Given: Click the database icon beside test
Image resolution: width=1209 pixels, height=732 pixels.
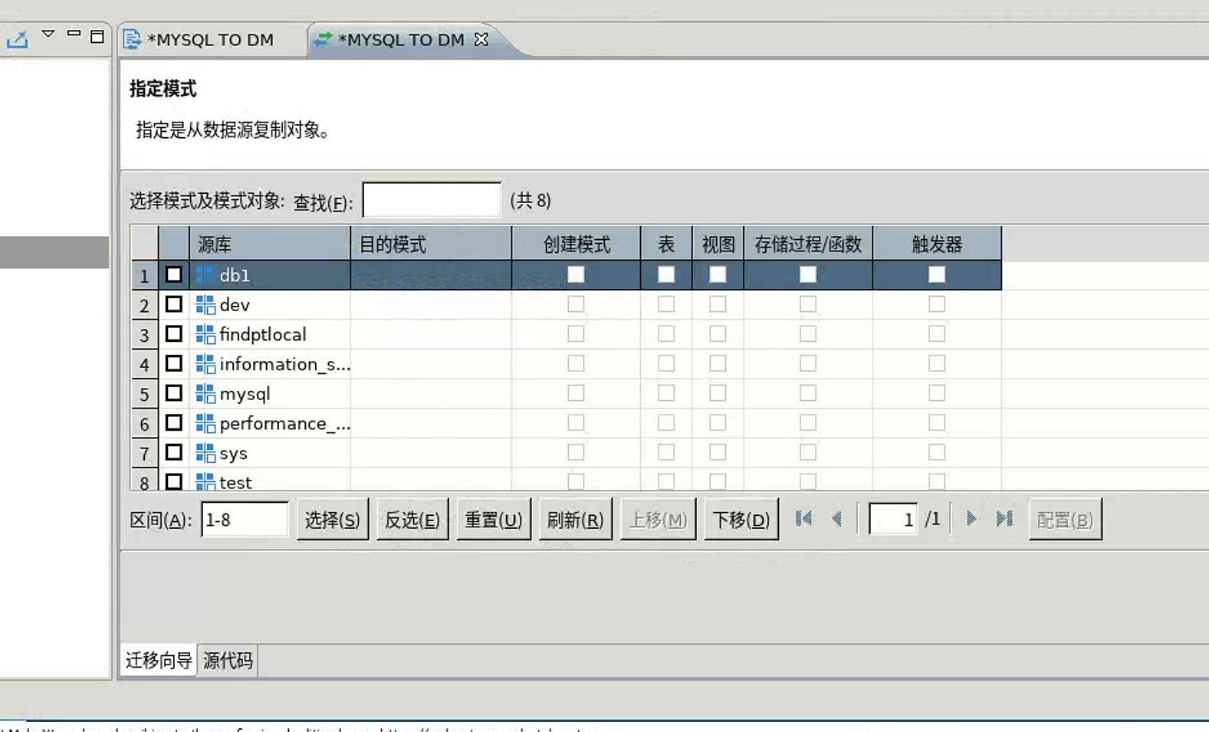Looking at the screenshot, I should pyautogui.click(x=205, y=482).
